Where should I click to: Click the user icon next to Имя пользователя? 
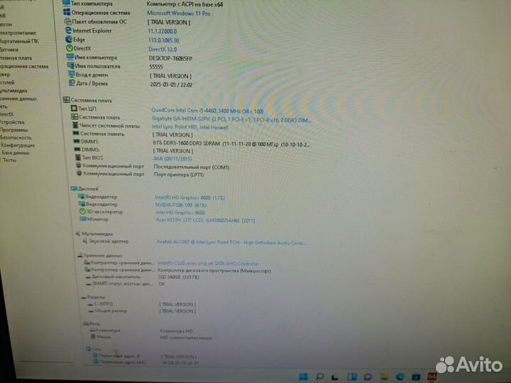click(x=71, y=66)
